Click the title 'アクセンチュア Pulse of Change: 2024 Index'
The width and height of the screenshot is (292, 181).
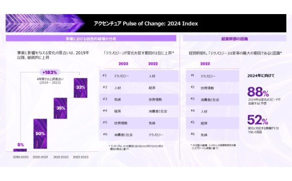(146, 24)
